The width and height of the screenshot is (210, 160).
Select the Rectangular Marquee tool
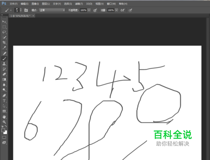click(x=4, y=27)
